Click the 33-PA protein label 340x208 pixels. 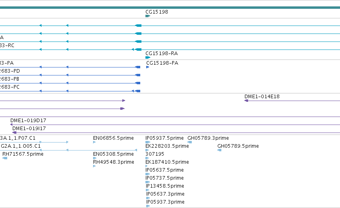point(7,63)
